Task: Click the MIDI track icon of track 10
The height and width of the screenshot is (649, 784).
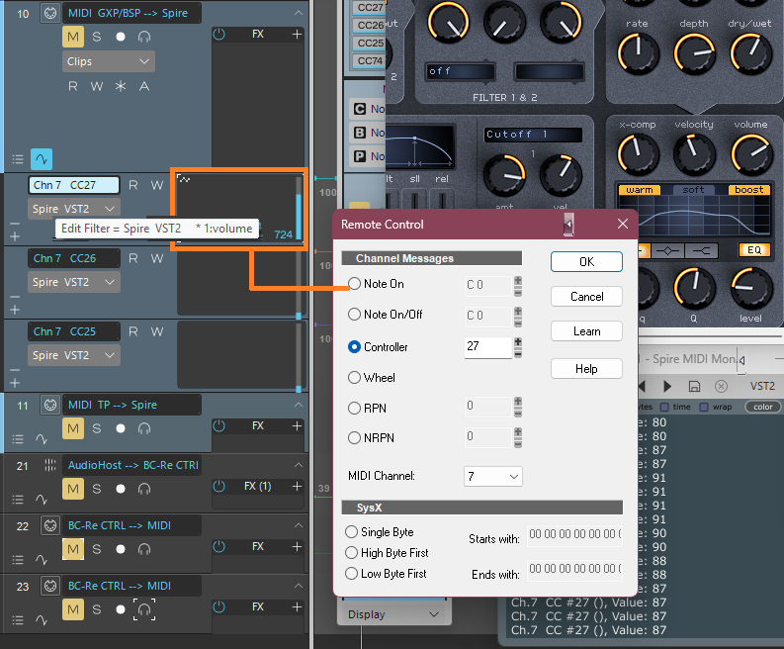Action: [50, 13]
